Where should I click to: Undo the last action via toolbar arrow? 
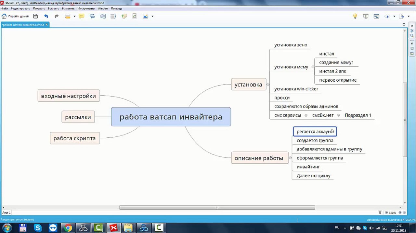(x=46, y=16)
